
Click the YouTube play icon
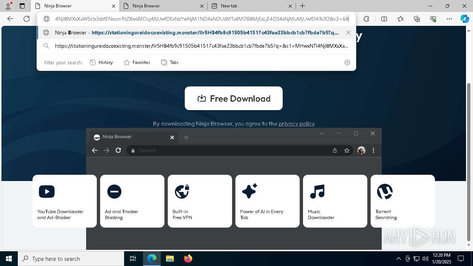[47, 191]
